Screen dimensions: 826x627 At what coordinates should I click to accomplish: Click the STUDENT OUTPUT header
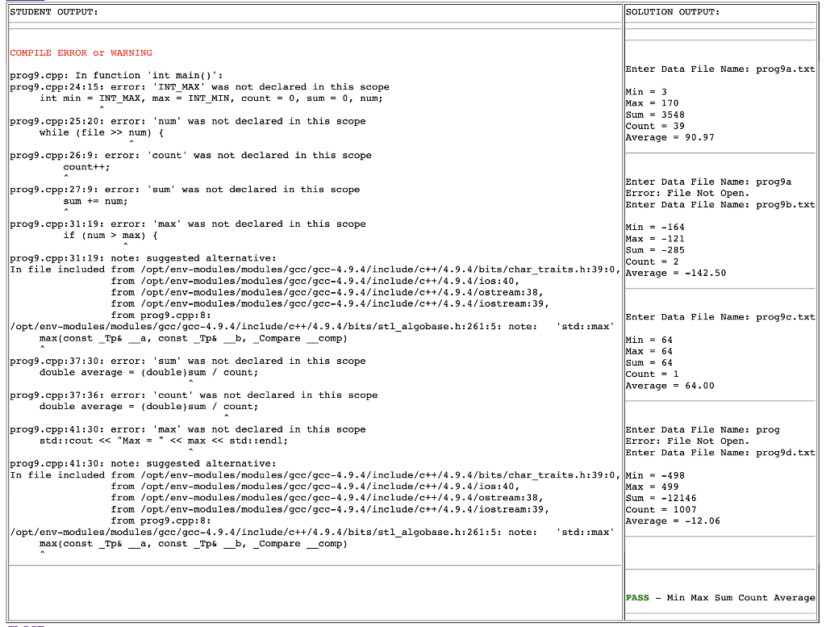50,11
